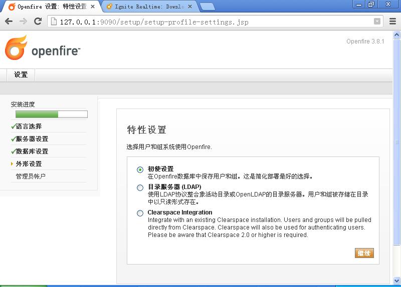Click the 安装进度 green progress bar
The image size is (401, 287).
click(52, 114)
